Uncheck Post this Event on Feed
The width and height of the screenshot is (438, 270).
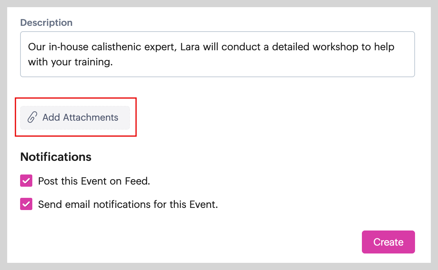point(26,181)
